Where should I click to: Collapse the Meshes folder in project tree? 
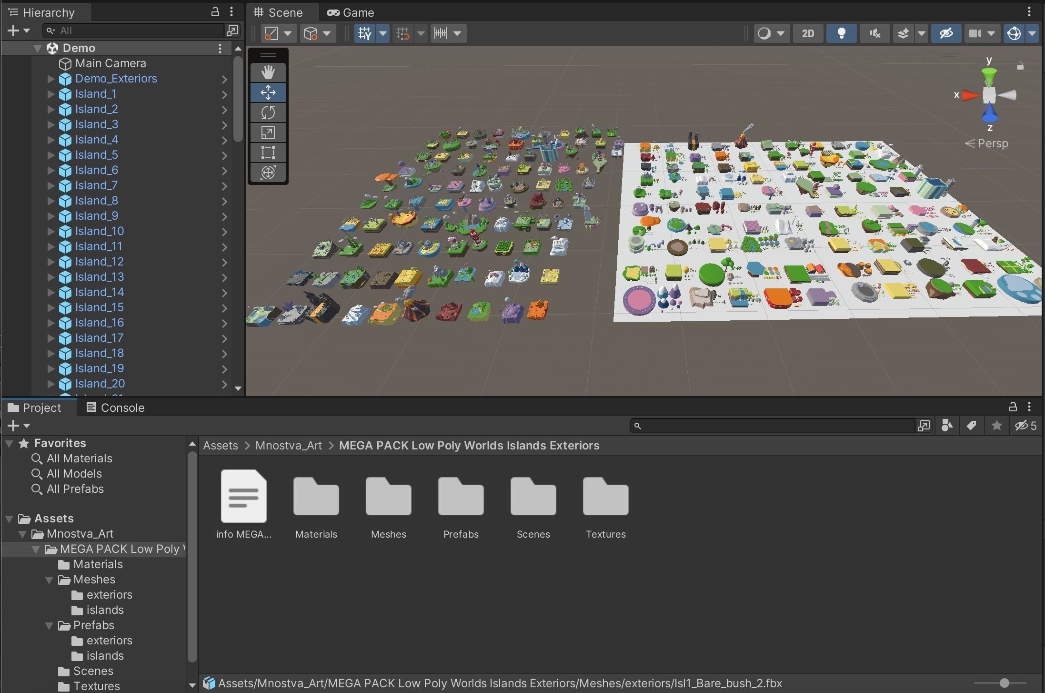click(x=49, y=580)
